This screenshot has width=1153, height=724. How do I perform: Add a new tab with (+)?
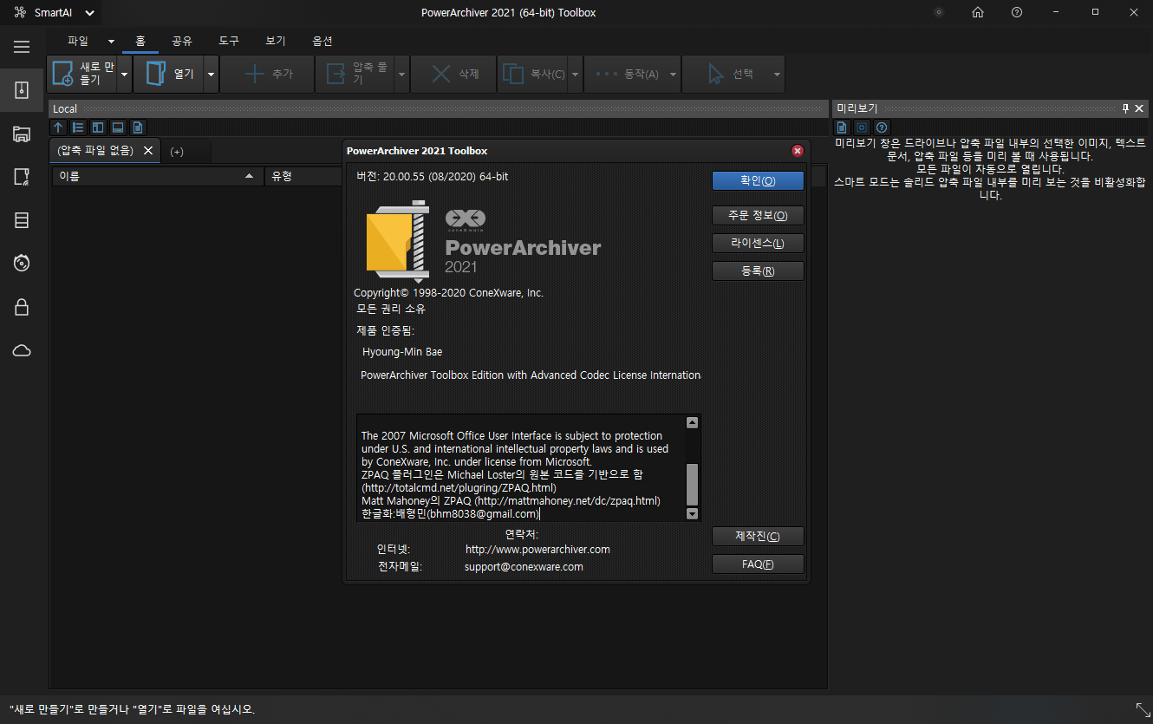coord(177,152)
